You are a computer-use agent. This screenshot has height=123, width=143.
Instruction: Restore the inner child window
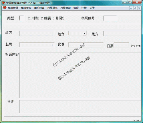(x=135, y=8)
